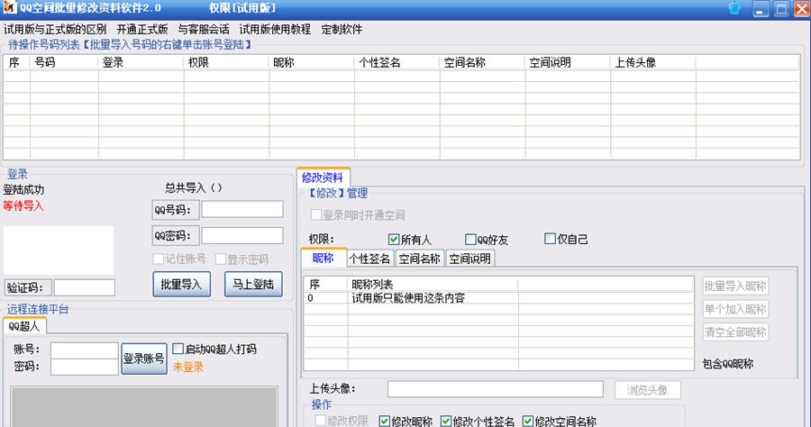Image resolution: width=811 pixels, height=427 pixels.
Task: Click the 权限 column header
Action: (226, 62)
